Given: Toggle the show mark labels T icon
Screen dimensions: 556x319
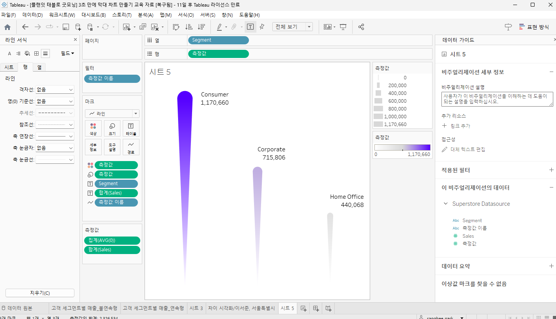Looking at the screenshot, I should 250,27.
